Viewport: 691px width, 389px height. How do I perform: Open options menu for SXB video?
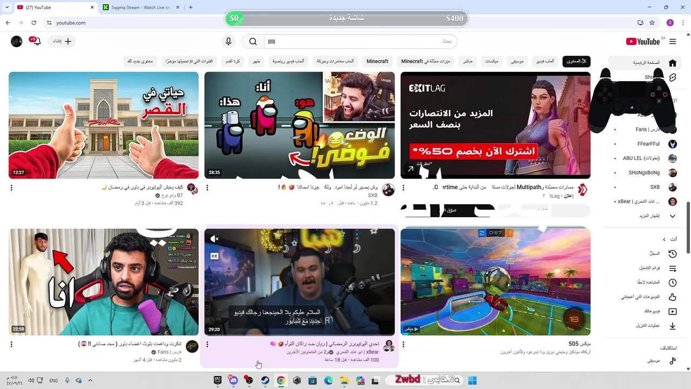click(207, 188)
